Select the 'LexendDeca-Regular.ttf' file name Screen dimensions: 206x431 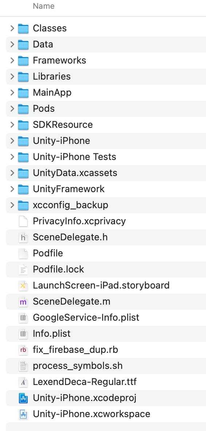click(x=85, y=382)
